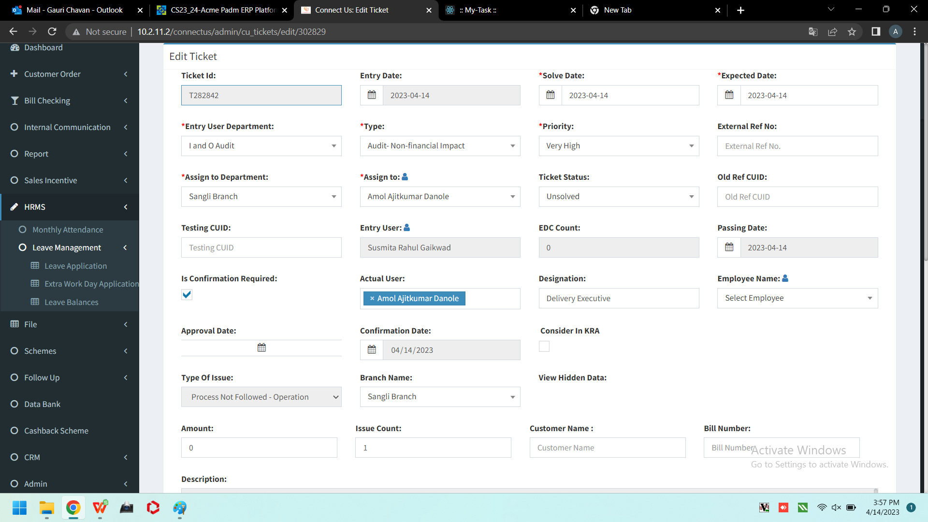
Task: Collapse Leave Management submenu
Action: [x=70, y=247]
